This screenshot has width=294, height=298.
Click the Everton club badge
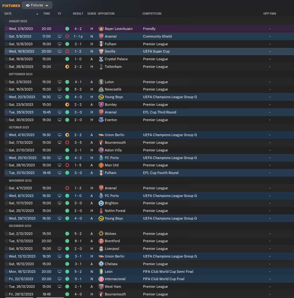(101, 120)
